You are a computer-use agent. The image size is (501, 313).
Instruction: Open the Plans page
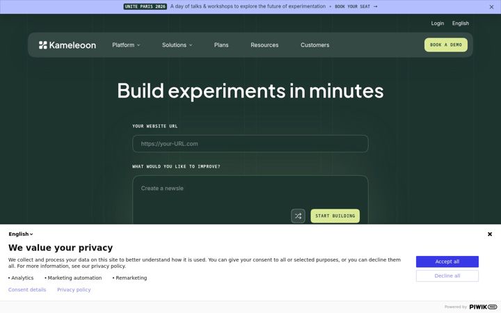[x=221, y=45]
